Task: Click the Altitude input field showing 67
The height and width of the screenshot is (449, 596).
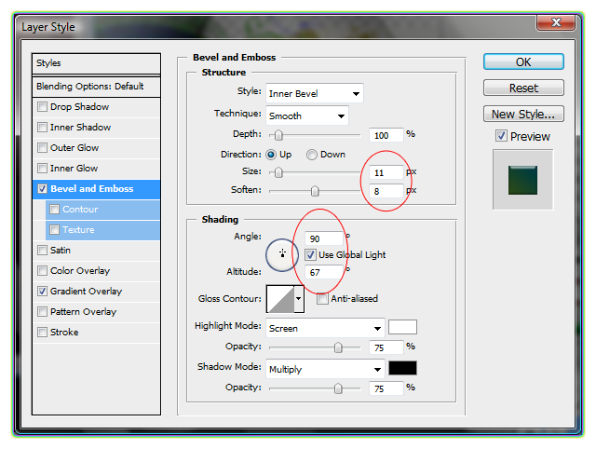Action: [x=324, y=272]
